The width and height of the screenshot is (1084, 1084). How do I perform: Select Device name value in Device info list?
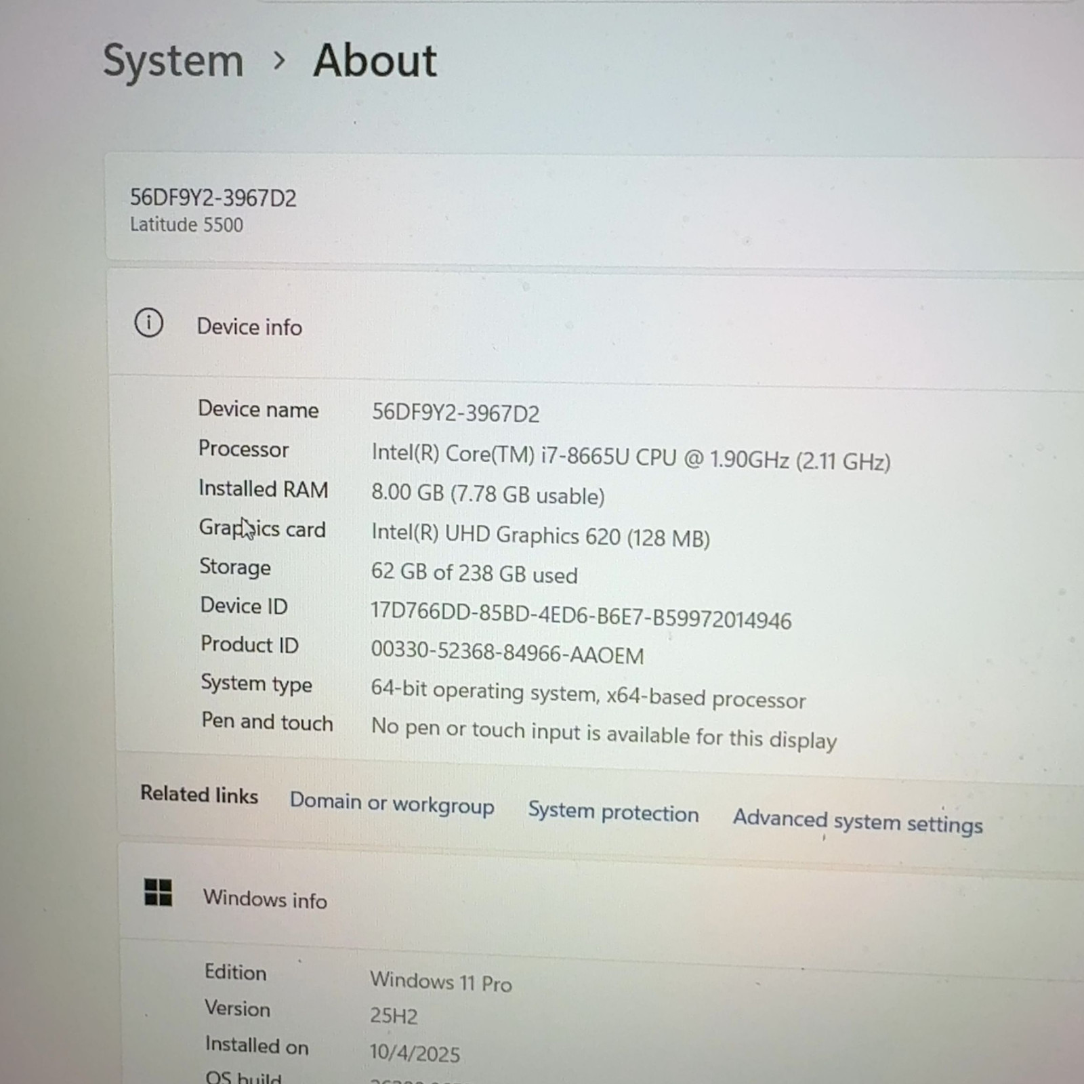click(x=455, y=413)
